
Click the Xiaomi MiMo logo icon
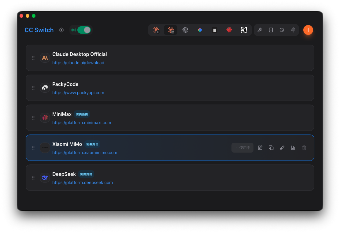45,147
